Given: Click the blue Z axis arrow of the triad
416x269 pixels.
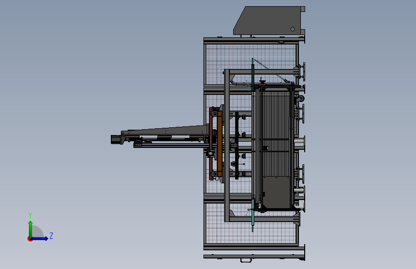Looking at the screenshot, I should click(x=40, y=238).
